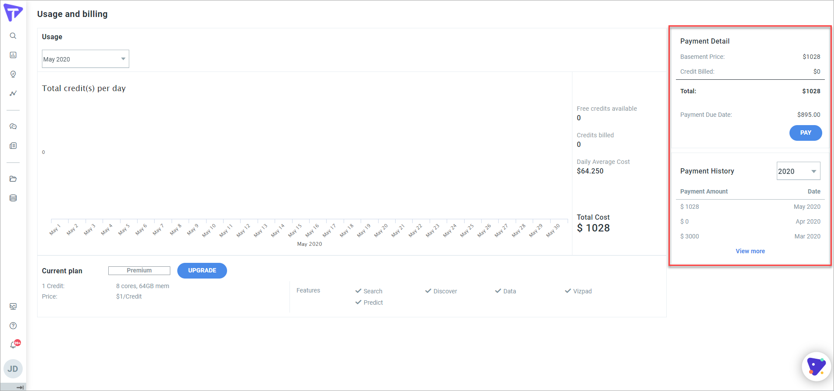
Task: Click the Discover feature checkmark item
Action: pos(441,291)
